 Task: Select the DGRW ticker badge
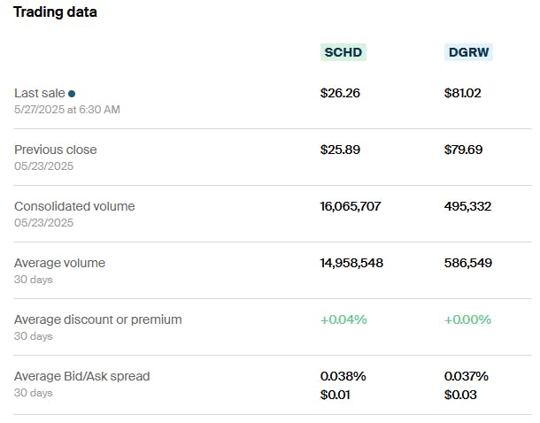click(x=468, y=52)
